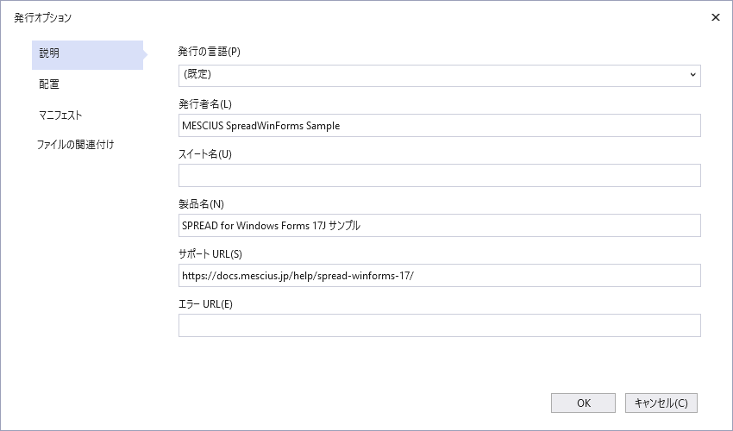The width and height of the screenshot is (733, 431).
Task: Click the エラー URL(E) label
Action: coord(206,303)
